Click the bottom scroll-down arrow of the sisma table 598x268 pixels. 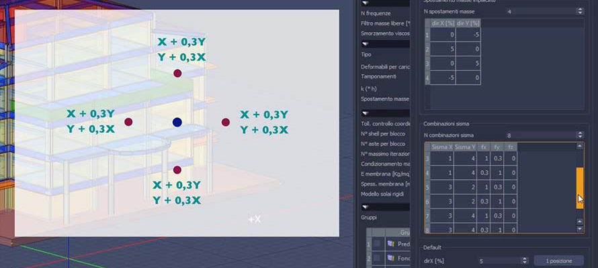coord(580,229)
